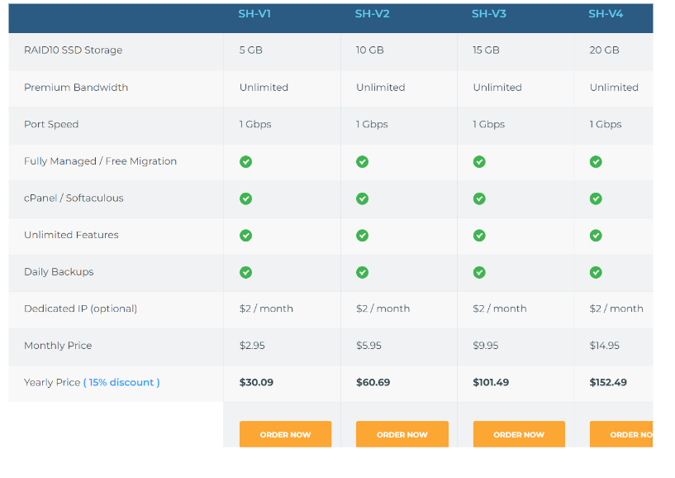
Task: Click the Unlimited Features checkmark for SH-V1
Action: 246,236
